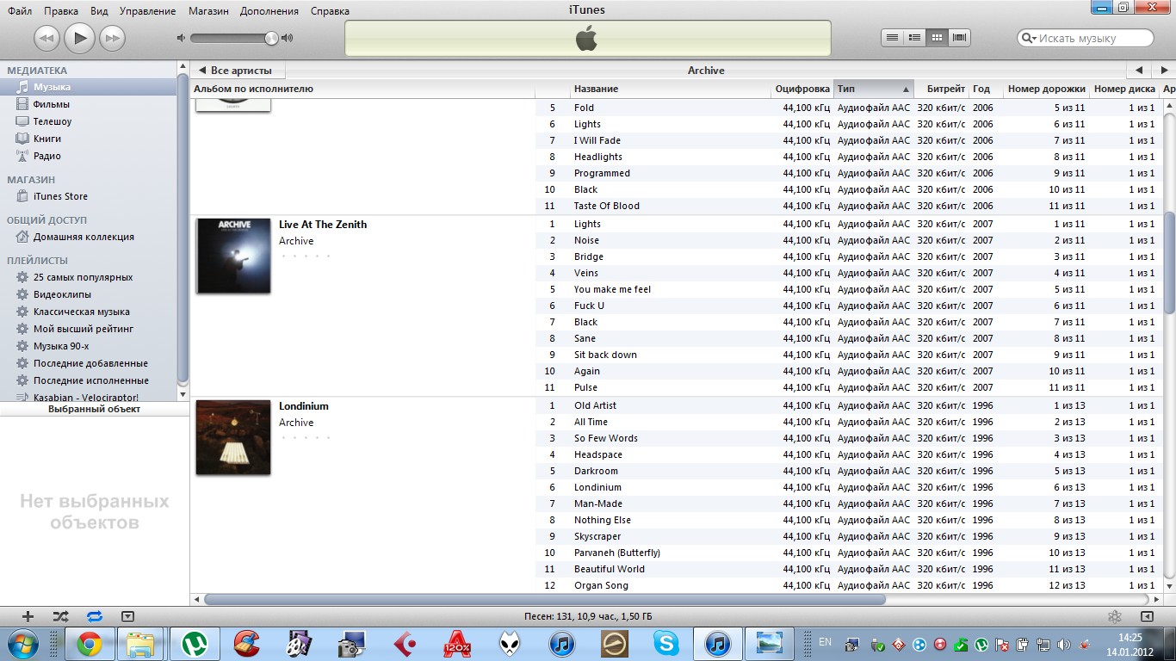Go to the next artist with the right arrow

click(1165, 71)
